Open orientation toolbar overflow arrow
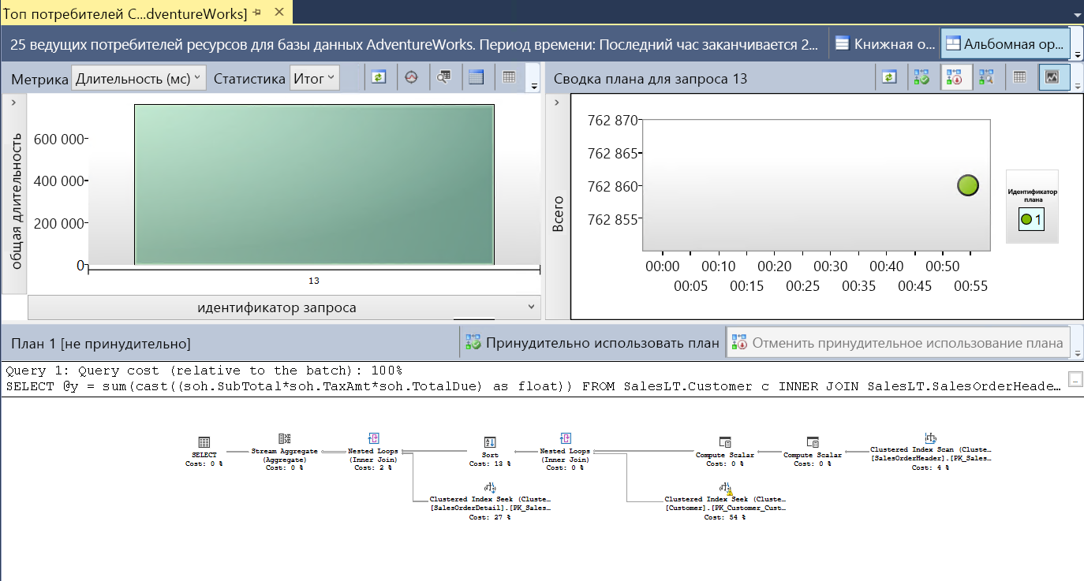The width and height of the screenshot is (1084, 581). 1078,54
